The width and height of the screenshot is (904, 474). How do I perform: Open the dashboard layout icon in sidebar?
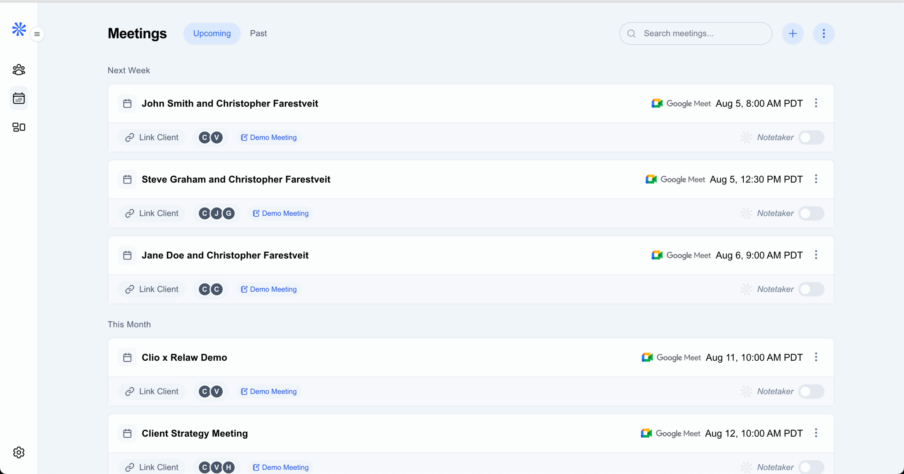pyautogui.click(x=19, y=127)
